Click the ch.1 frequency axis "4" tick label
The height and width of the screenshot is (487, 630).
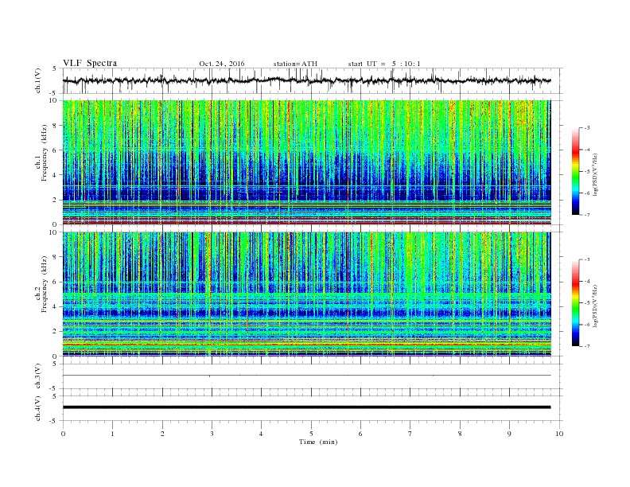(x=56, y=175)
